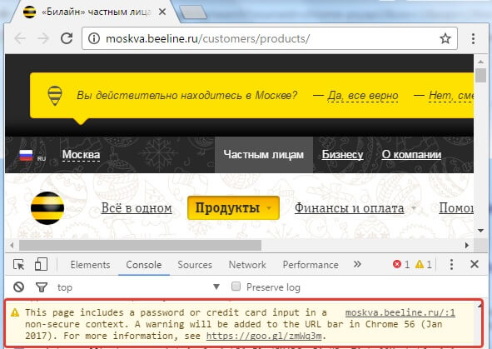Open the console filter funnel icon
Viewport: 492px width, 349px height.
pos(42,287)
